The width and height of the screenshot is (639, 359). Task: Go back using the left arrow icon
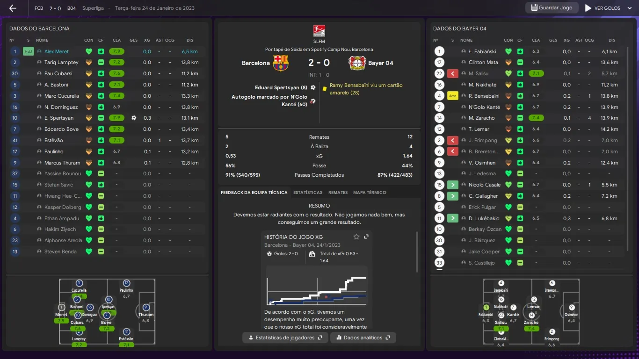(13, 8)
